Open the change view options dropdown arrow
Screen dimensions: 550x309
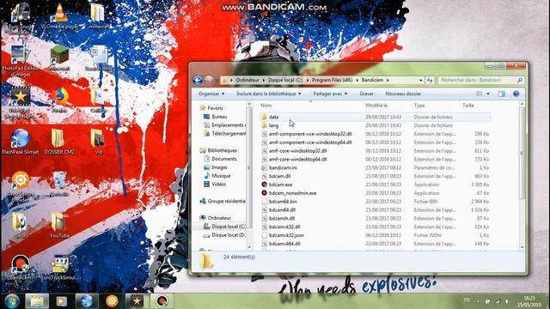click(488, 94)
